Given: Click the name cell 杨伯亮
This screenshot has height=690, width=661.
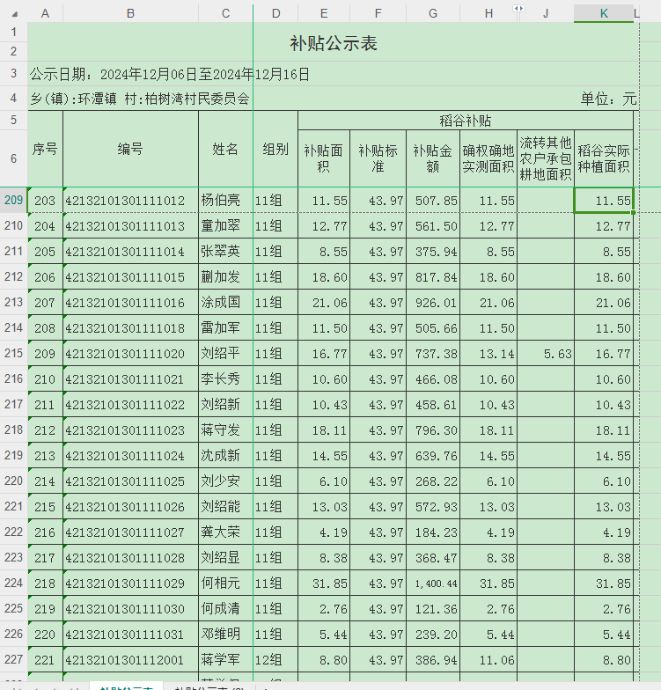Looking at the screenshot, I should pyautogui.click(x=225, y=201).
